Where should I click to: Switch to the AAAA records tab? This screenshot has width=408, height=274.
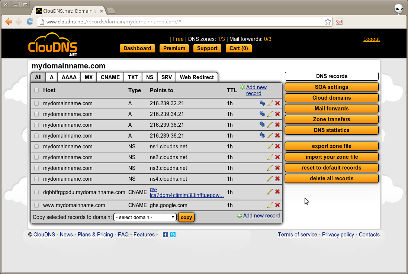pyautogui.click(x=69, y=77)
